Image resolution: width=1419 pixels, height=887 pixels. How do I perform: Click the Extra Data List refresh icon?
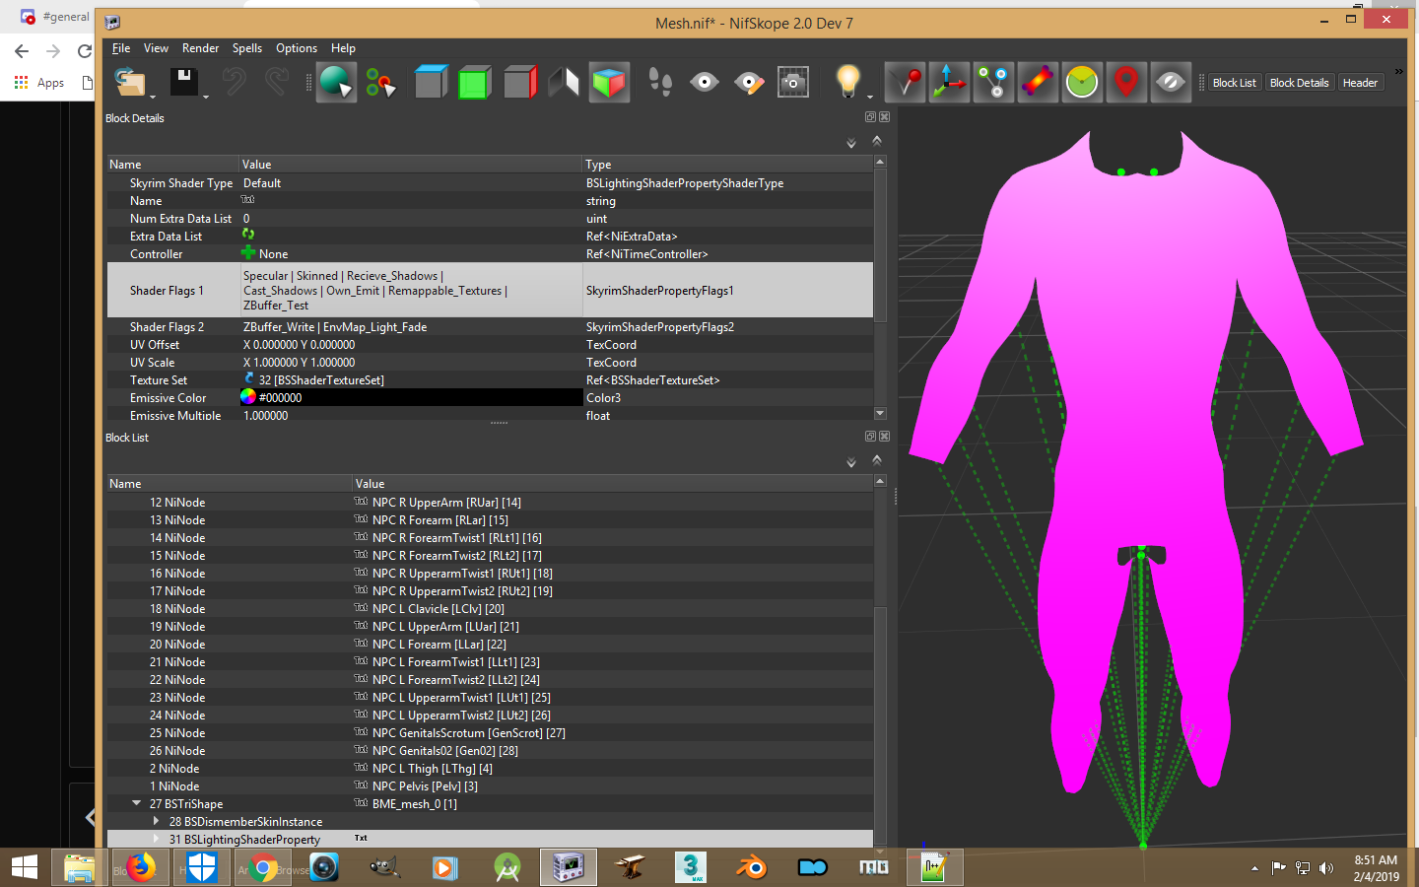point(248,236)
